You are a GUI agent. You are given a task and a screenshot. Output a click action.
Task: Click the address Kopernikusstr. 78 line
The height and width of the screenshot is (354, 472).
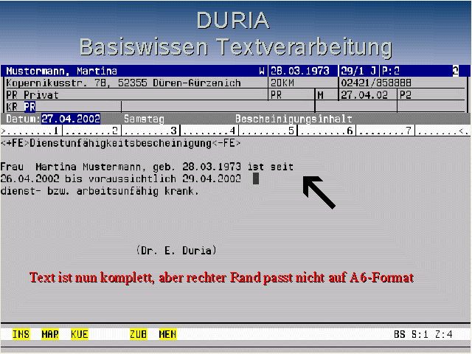(x=123, y=83)
